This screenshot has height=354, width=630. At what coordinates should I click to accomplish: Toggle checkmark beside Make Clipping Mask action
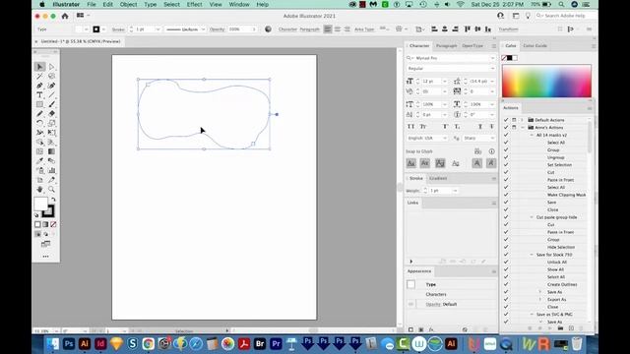pos(506,195)
